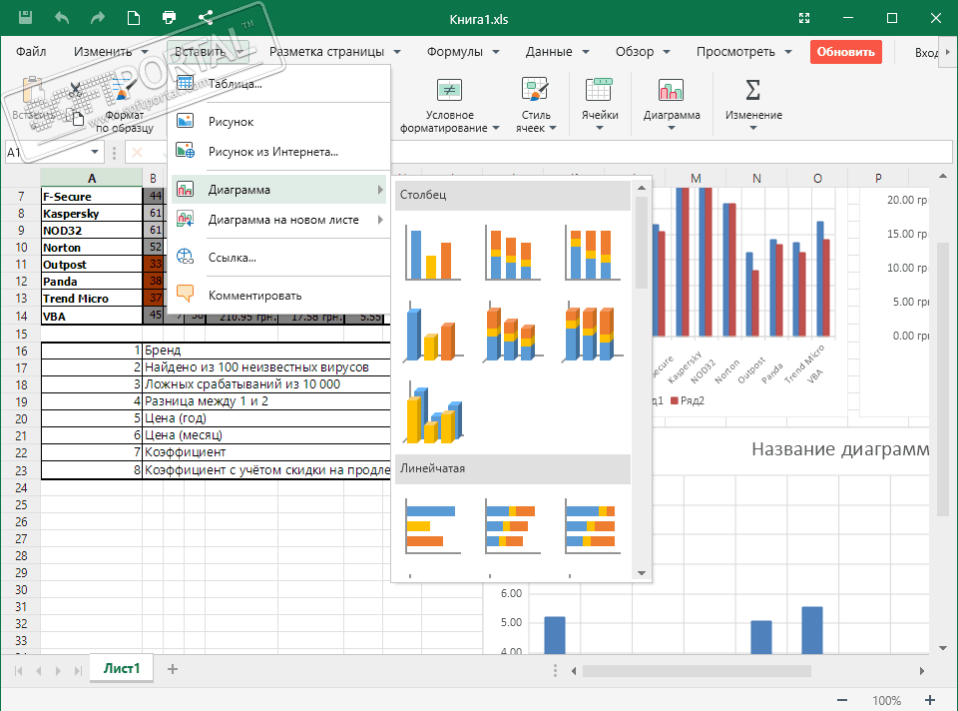Click the Undo arrow icon
Screen dimensions: 958x711
62,17
